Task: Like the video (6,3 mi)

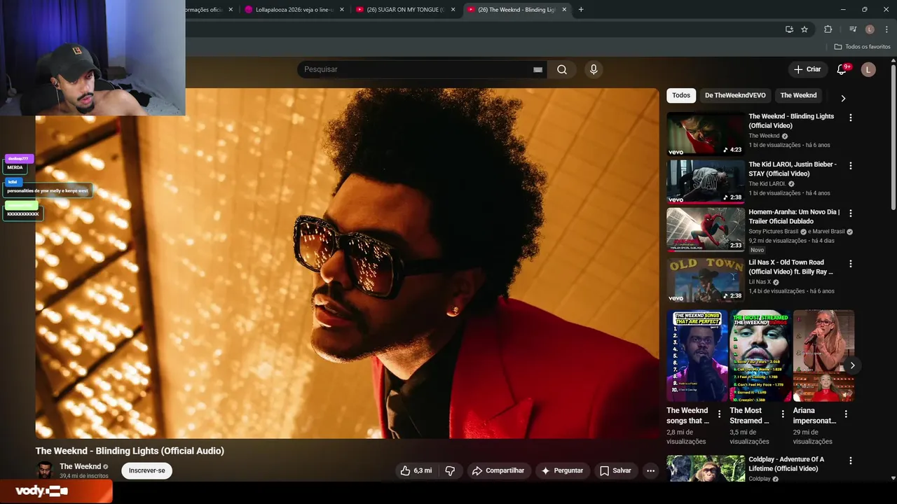Action: pos(416,470)
